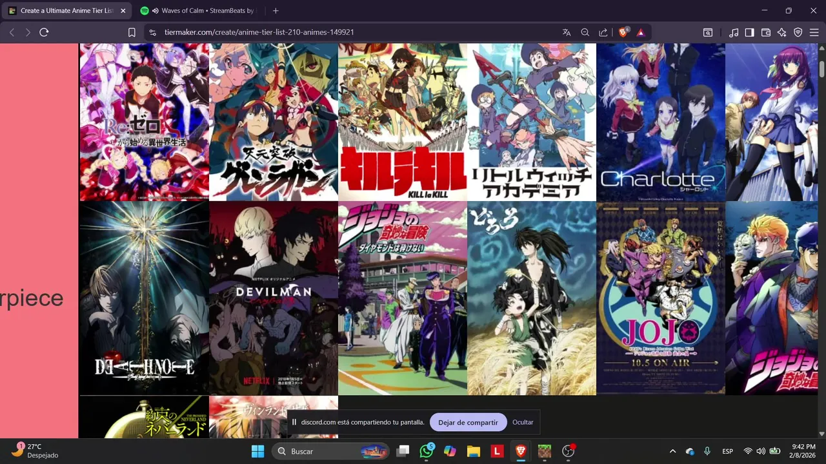
Task: Open the OBS Studio taskbar icon
Action: point(569,451)
